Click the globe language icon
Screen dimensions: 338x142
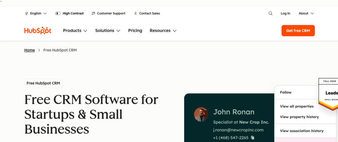click(x=26, y=13)
